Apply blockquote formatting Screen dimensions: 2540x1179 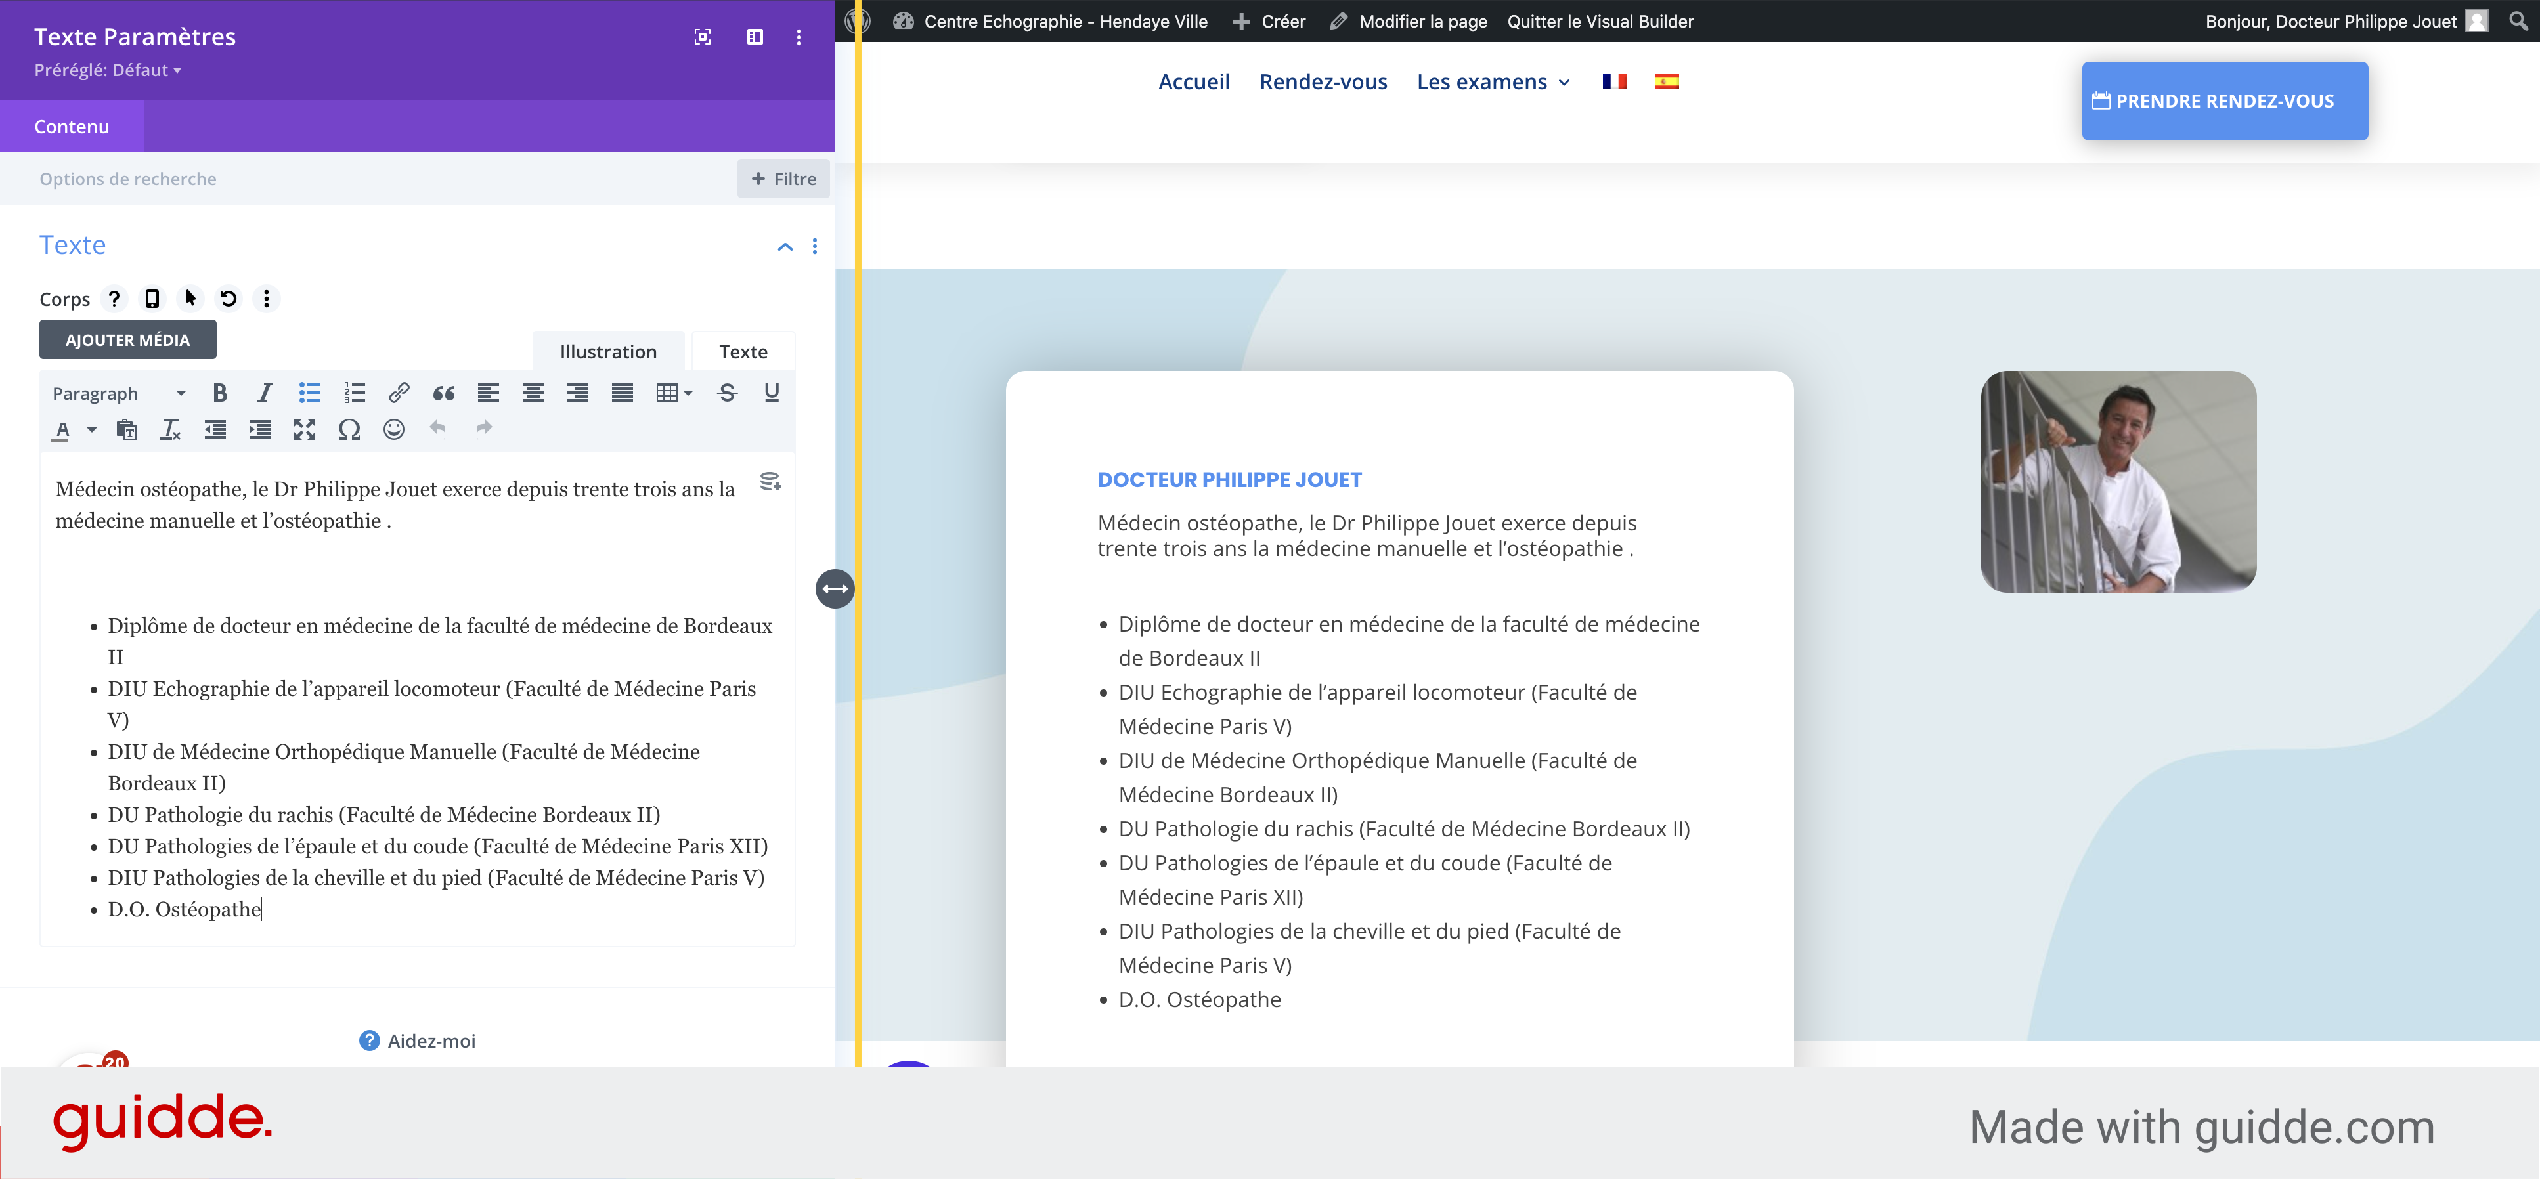coord(444,393)
